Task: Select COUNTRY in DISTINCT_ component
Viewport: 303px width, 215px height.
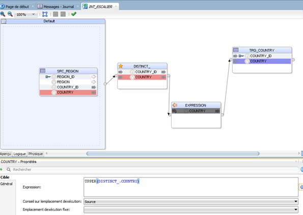Action: pos(142,77)
